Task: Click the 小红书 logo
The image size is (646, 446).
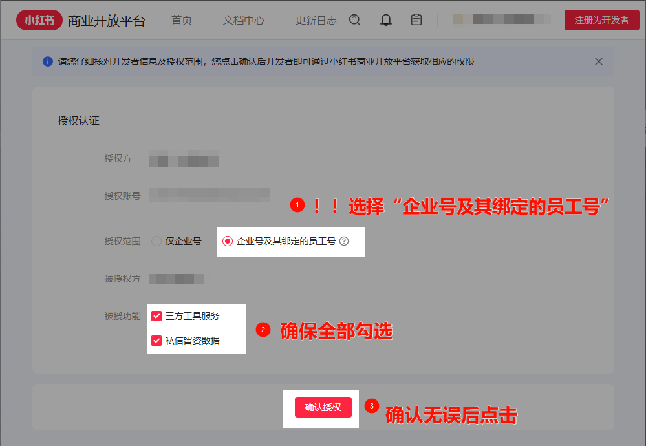Action: (x=39, y=20)
